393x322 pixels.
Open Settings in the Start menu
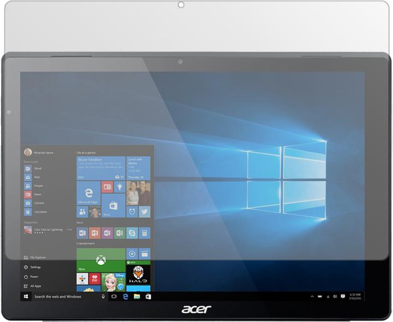(32, 267)
